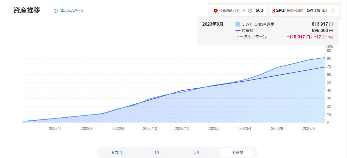The height and width of the screenshot is (158, 347).
Task: Click the Rakuten SPU! logo
Action: click(x=279, y=11)
